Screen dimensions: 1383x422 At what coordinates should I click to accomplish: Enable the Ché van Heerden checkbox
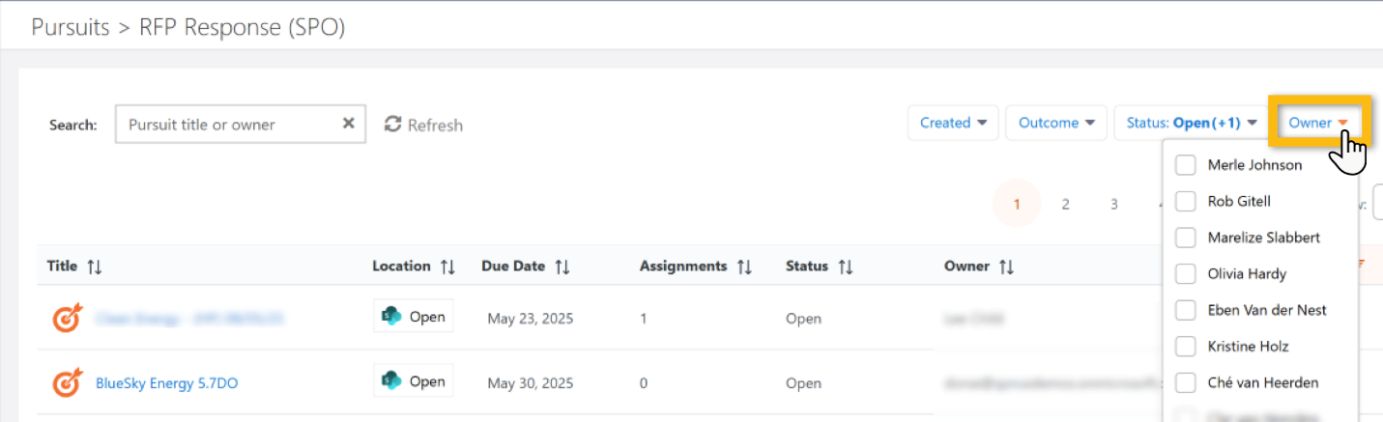(1186, 383)
